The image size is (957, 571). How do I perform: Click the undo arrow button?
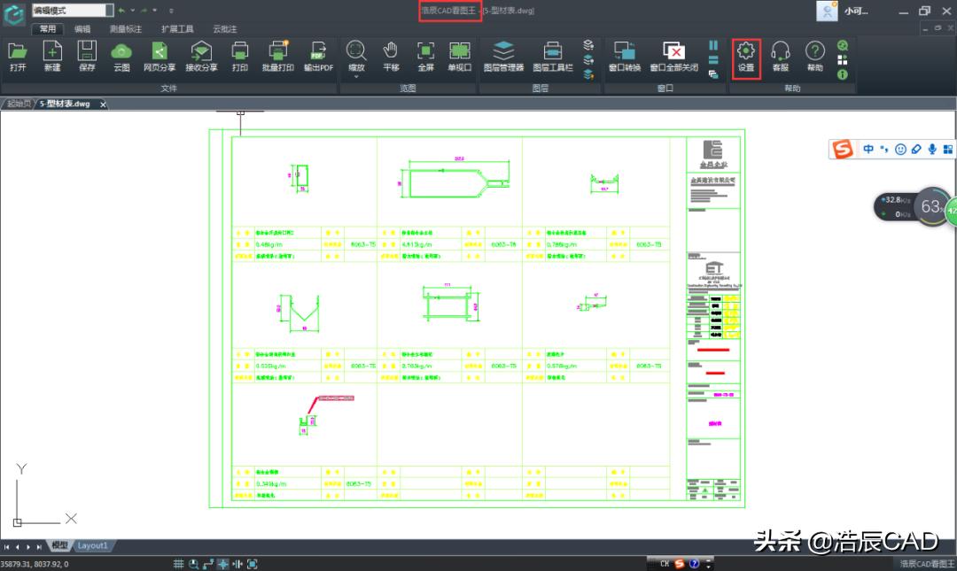point(122,11)
